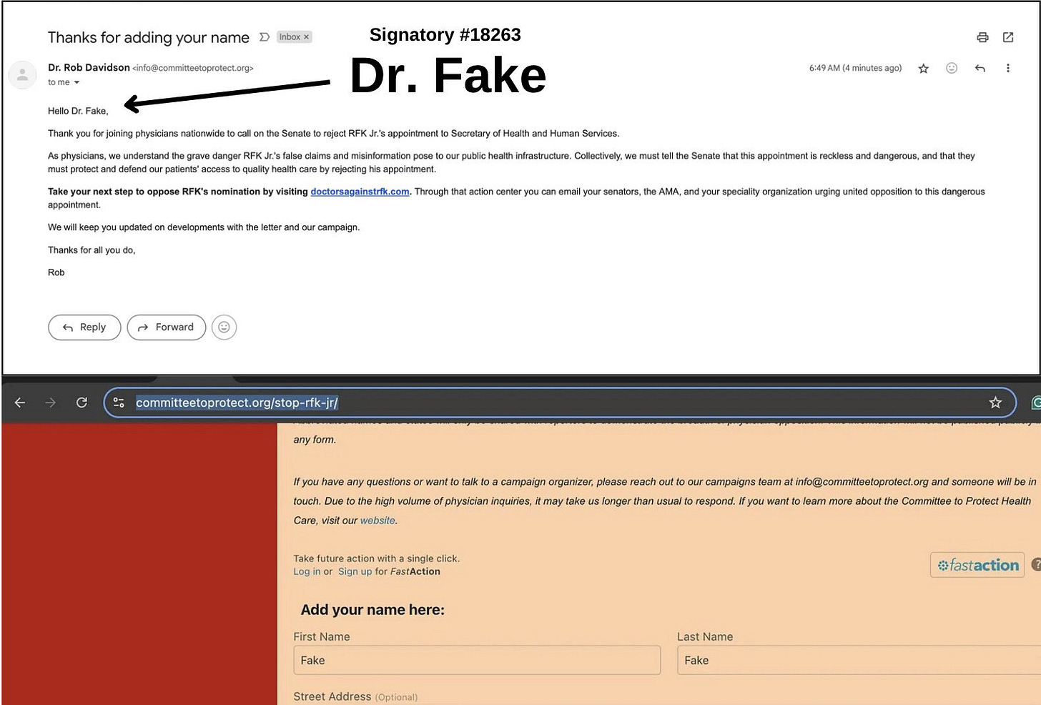Click the address bar URL field
The width and height of the screenshot is (1041, 705).
pyautogui.click(x=560, y=403)
